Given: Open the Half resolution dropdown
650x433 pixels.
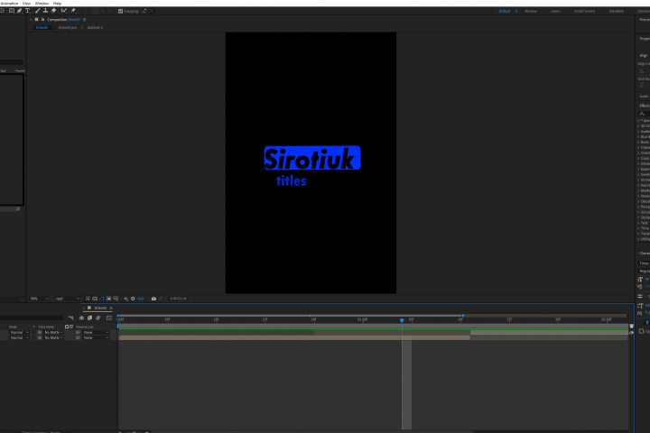Looking at the screenshot, I should tap(67, 299).
